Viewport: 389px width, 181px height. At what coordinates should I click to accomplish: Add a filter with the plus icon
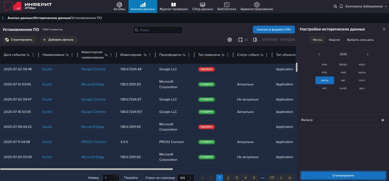(383, 120)
